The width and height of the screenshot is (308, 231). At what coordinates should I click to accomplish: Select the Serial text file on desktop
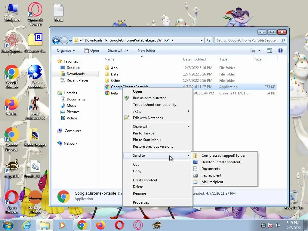tap(59, 12)
